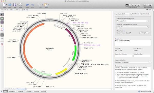Toggle the show primers side toolbar button
Image resolution: width=154 pixels, height=93 pixels.
tap(2, 22)
